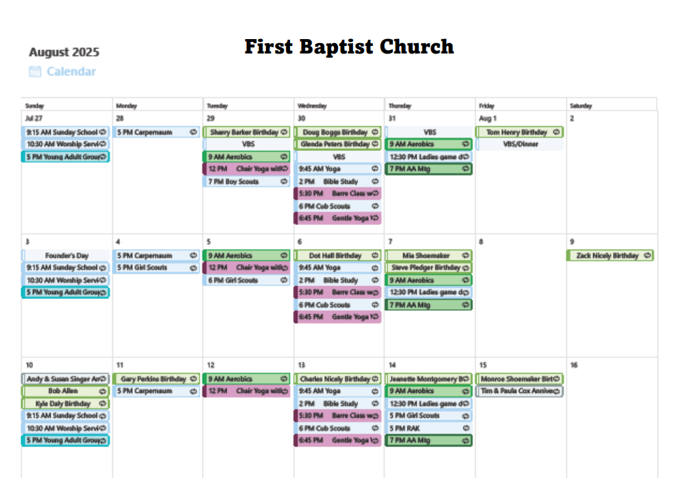This screenshot has width=687, height=478.
Task: Click recurrence icon on 7 PM Boy Scouts
Action: [x=284, y=181]
